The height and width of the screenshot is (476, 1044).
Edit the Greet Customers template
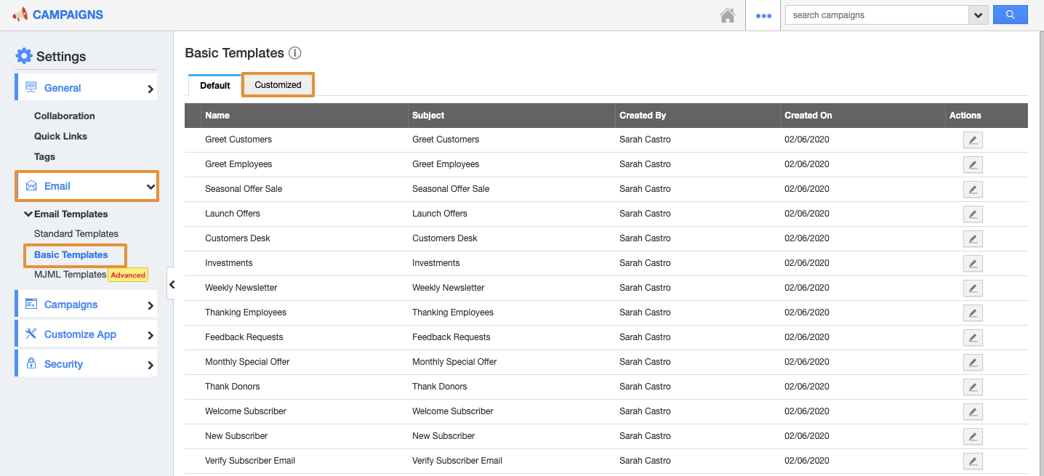click(972, 140)
